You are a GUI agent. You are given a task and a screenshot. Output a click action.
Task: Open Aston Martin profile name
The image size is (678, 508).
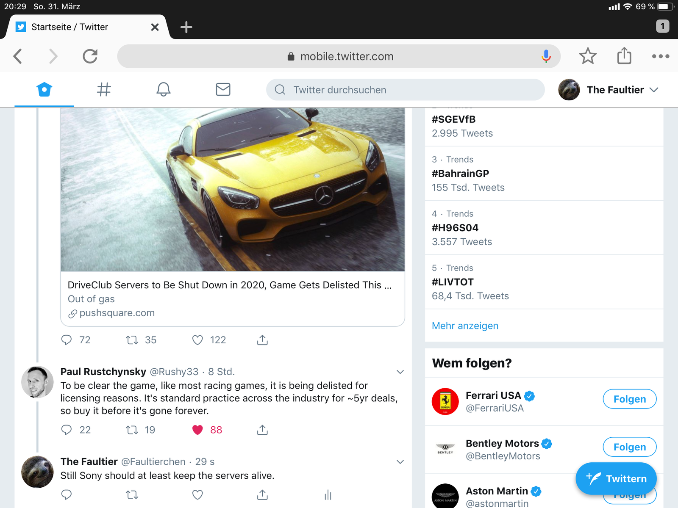497,491
